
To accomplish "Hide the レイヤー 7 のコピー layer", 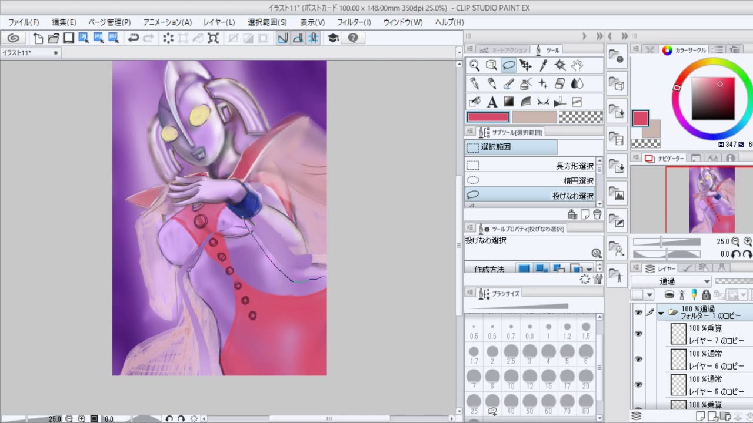I will click(638, 334).
